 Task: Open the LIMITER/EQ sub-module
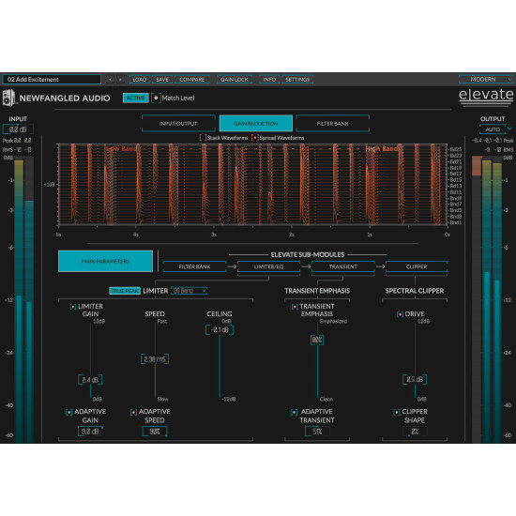[x=268, y=266]
